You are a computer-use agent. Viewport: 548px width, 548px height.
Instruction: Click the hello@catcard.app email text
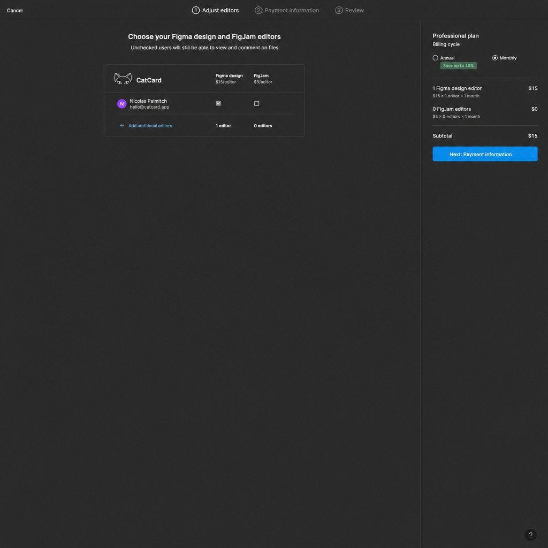[150, 107]
